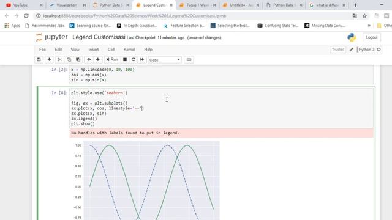Close the Legend Customisasi tab
Viewport: 392px width, 220px height.
[x=171, y=5]
